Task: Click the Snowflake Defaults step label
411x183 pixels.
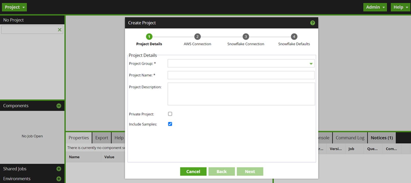Action: [294, 44]
